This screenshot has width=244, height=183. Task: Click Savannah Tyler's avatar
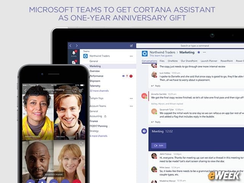[x=154, y=111]
